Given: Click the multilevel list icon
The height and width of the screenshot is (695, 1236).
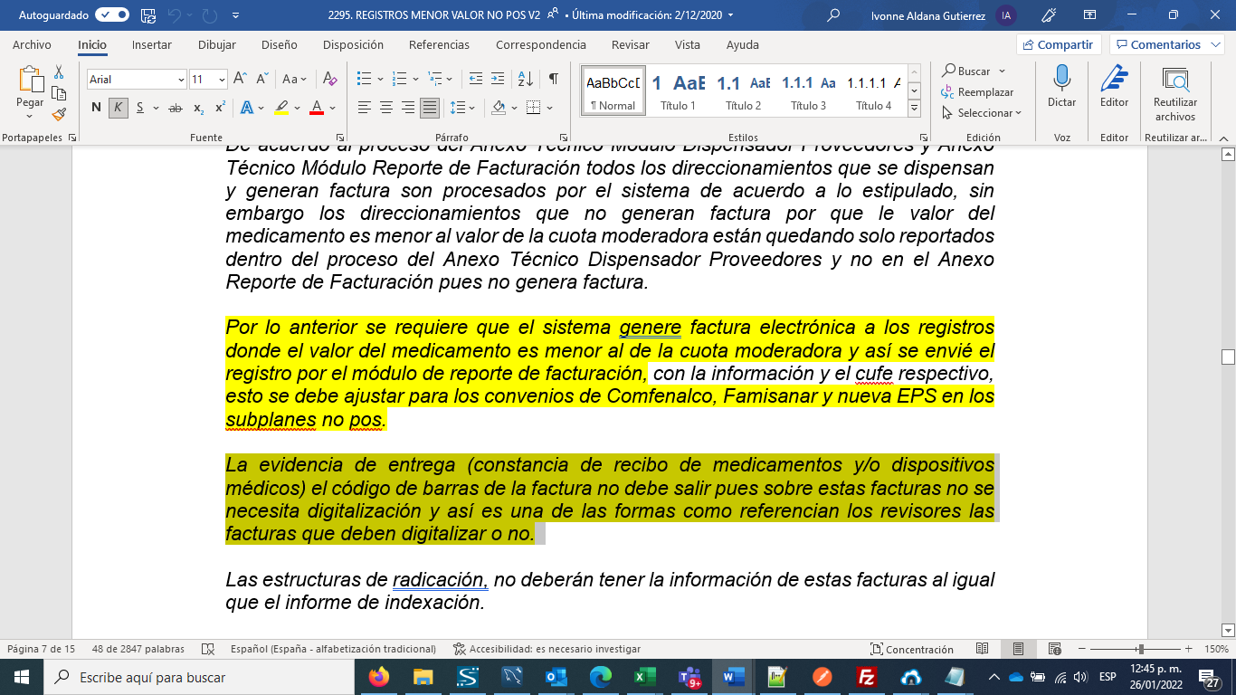Looking at the screenshot, I should pos(433,80).
